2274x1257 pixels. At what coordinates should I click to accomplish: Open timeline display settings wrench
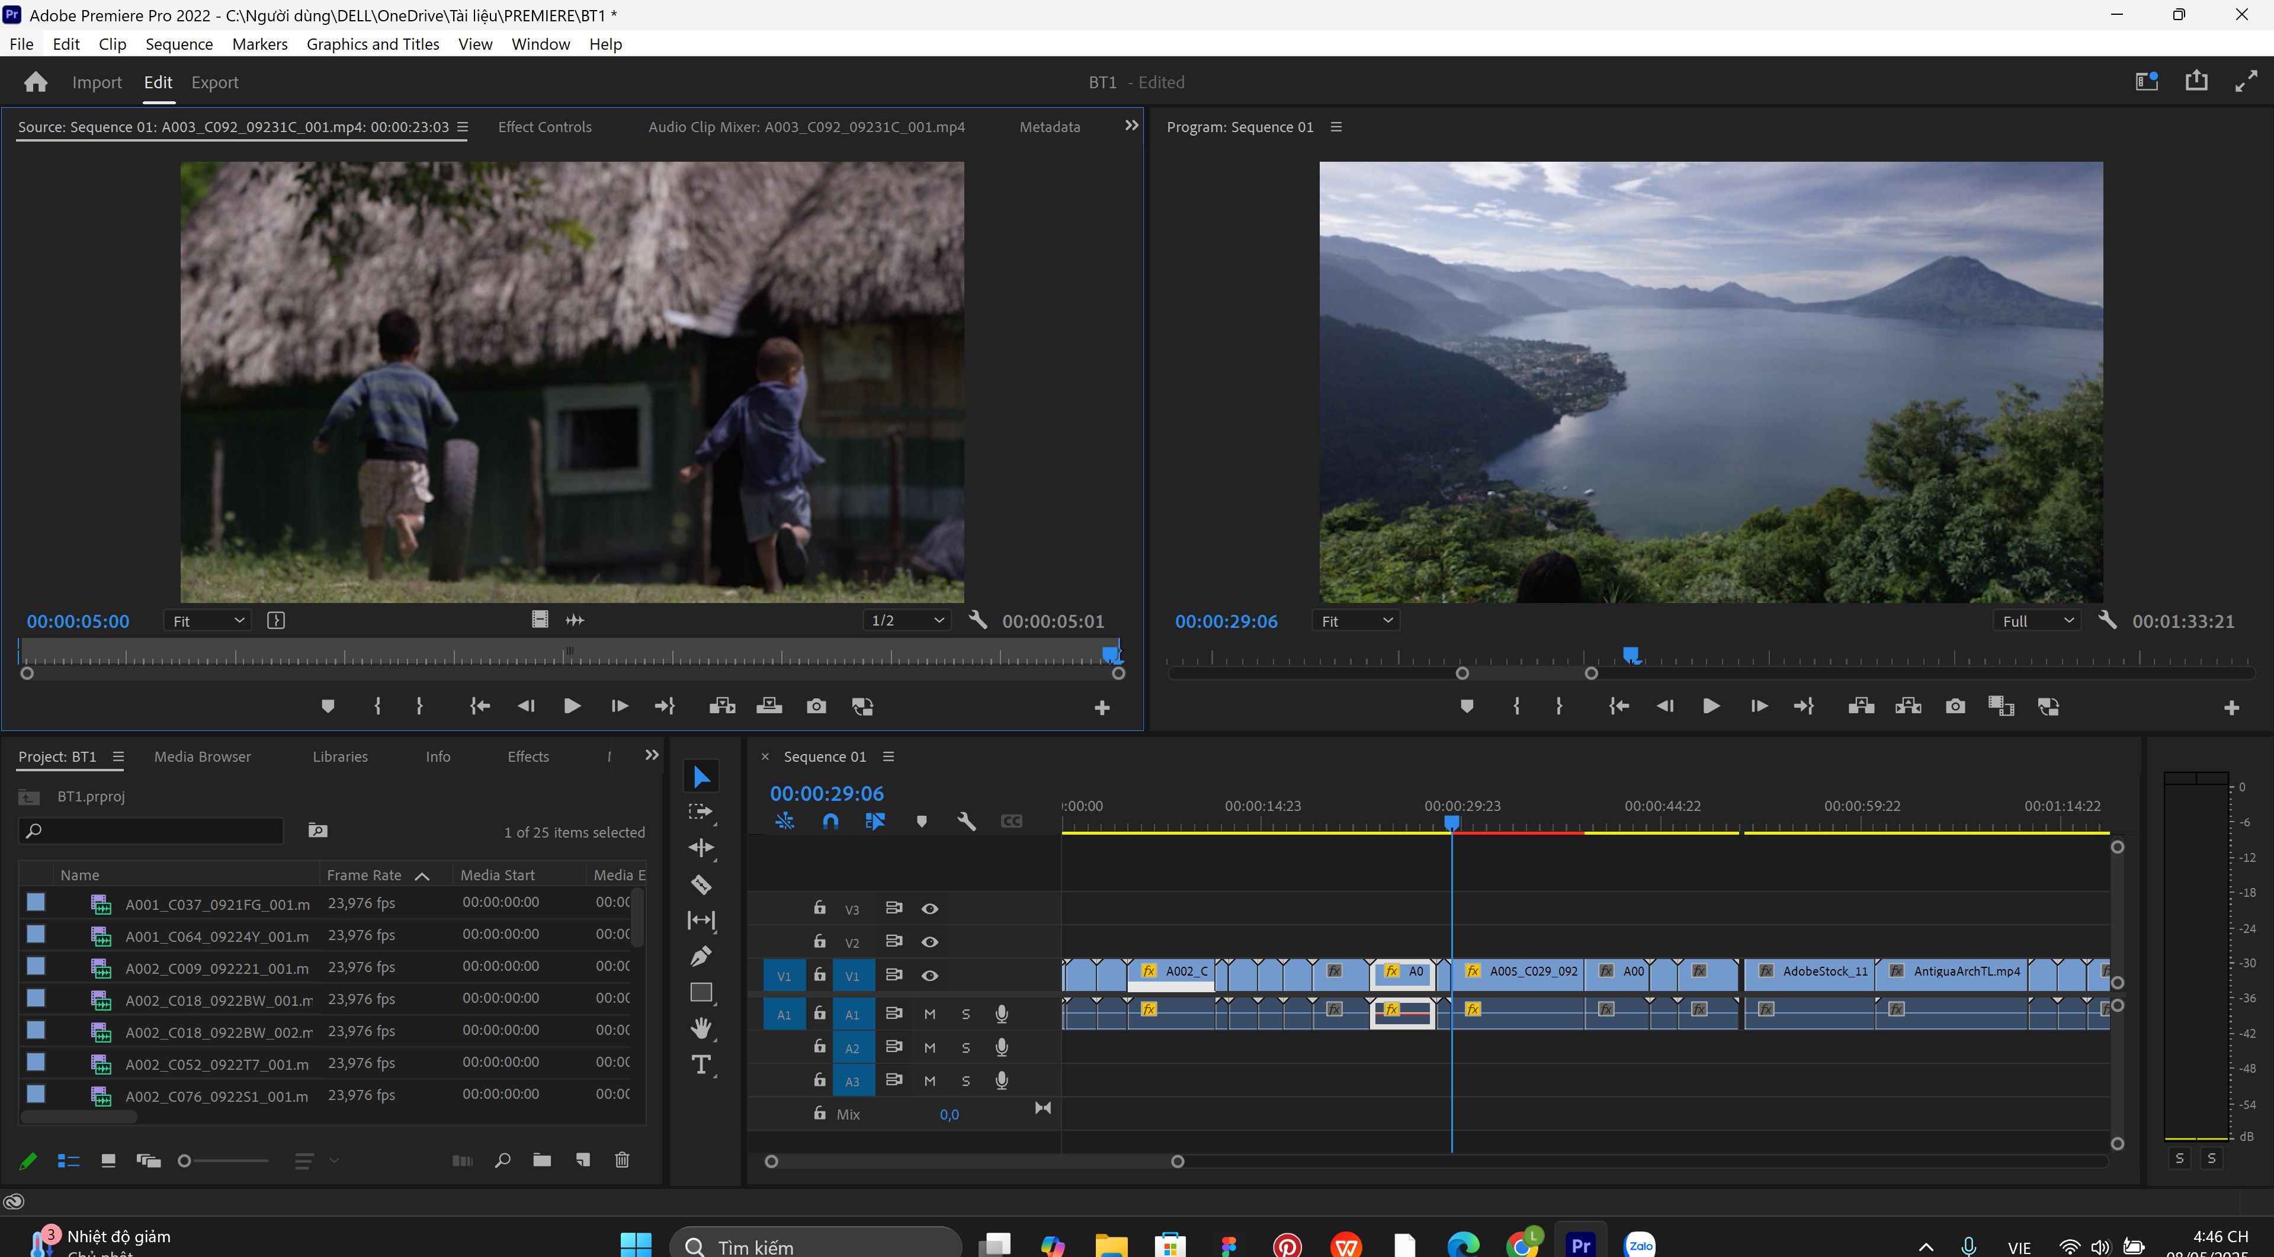pyautogui.click(x=966, y=821)
